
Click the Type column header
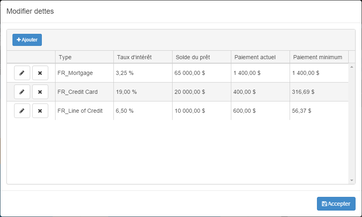click(x=65, y=57)
